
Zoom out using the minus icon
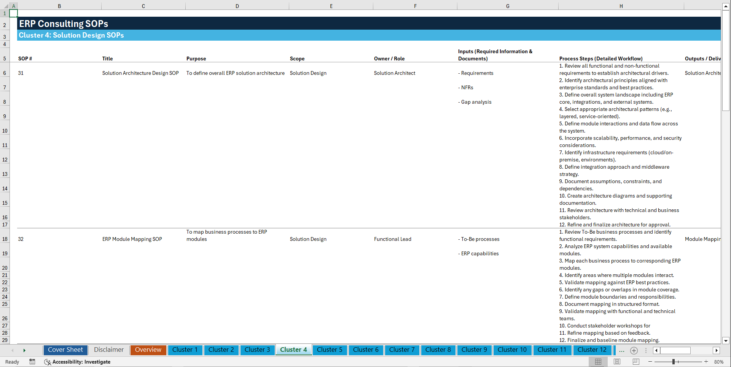(651, 362)
